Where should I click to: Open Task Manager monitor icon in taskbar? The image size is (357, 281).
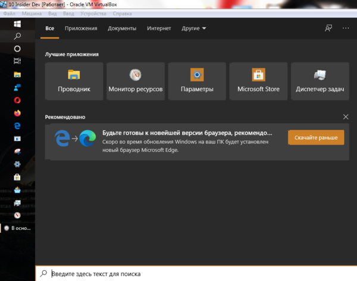(x=17, y=202)
